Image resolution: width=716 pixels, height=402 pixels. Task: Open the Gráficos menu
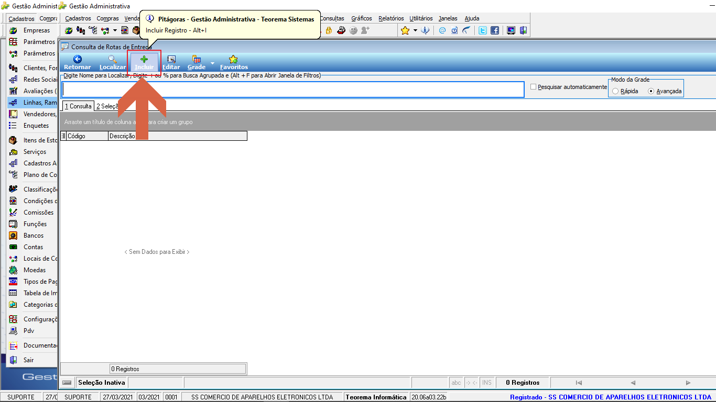(362, 18)
